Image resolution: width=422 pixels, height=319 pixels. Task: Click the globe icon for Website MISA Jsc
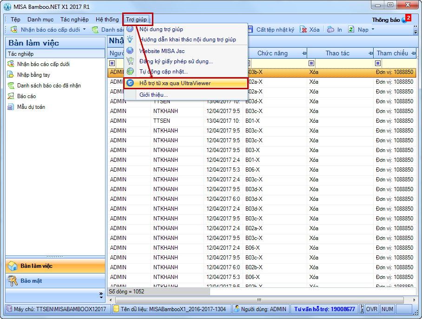coord(130,51)
